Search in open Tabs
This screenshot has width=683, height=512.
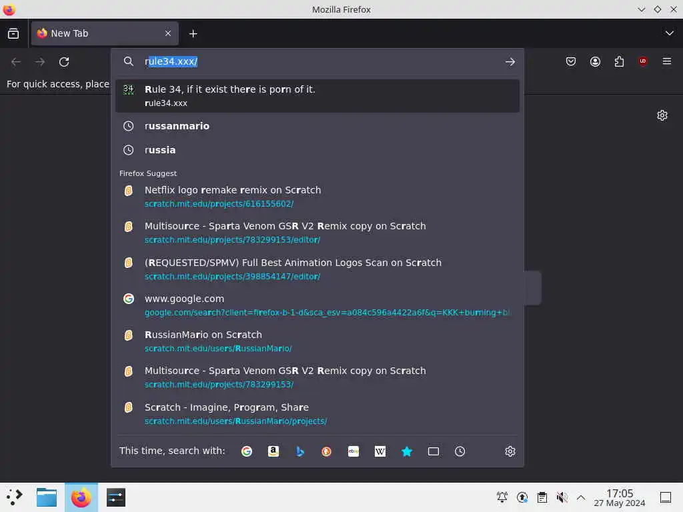[434, 451]
